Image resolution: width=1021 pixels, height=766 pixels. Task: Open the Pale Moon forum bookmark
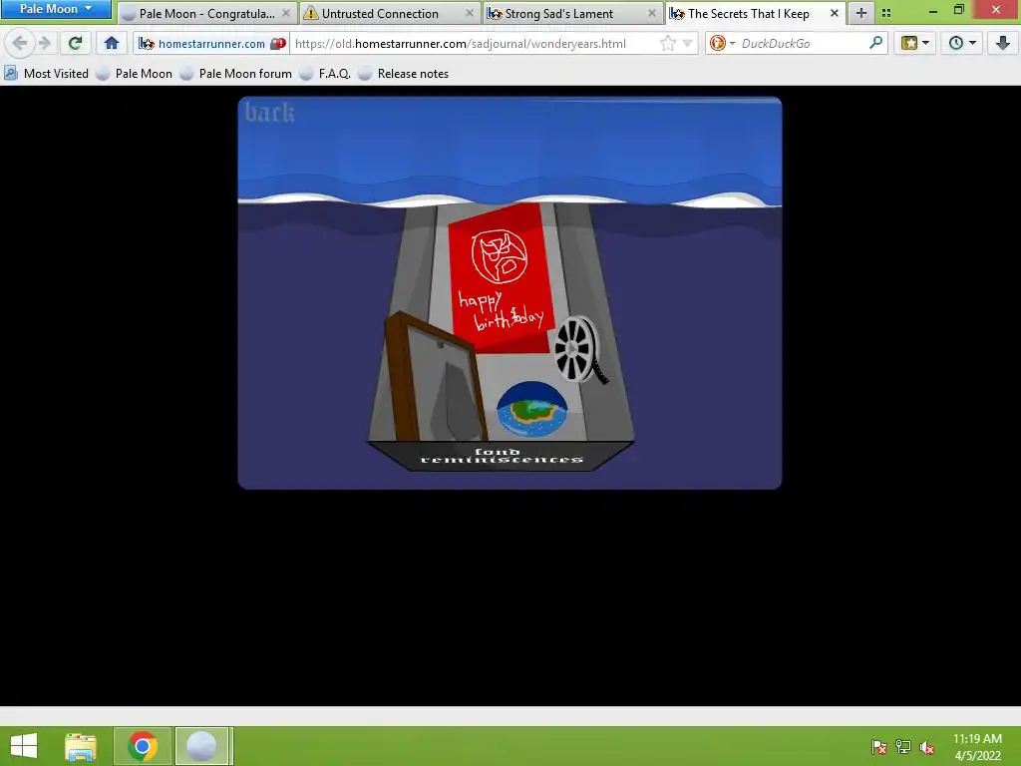pyautogui.click(x=236, y=74)
